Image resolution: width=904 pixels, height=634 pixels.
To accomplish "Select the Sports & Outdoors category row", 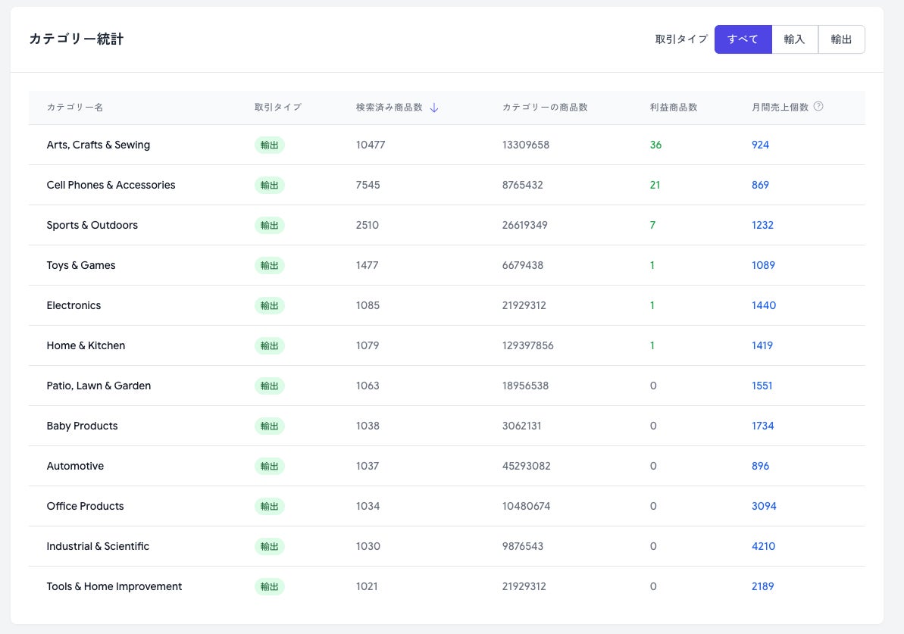I will tap(92, 225).
